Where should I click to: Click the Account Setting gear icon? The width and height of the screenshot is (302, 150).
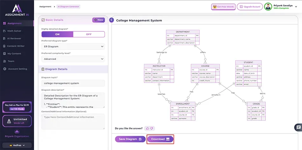tap(4, 69)
